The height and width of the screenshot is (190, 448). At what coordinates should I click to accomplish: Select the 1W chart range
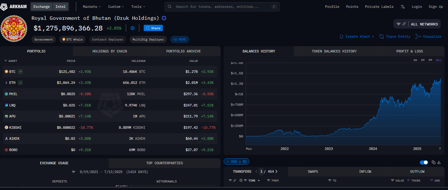[x=415, y=60]
